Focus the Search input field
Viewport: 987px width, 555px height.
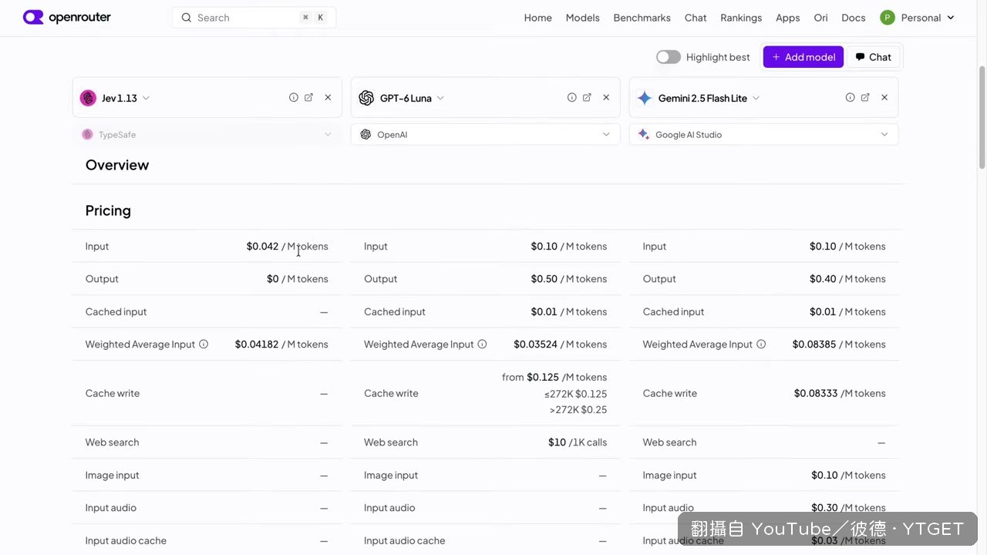[x=254, y=18]
